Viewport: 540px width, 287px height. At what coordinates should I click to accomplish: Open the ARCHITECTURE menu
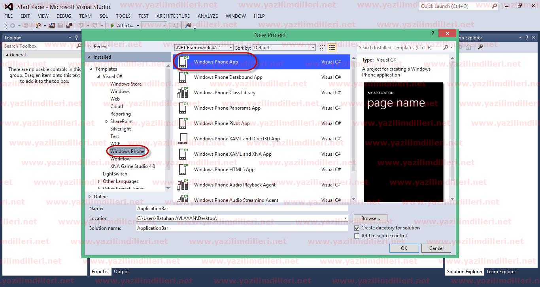pyautogui.click(x=173, y=16)
